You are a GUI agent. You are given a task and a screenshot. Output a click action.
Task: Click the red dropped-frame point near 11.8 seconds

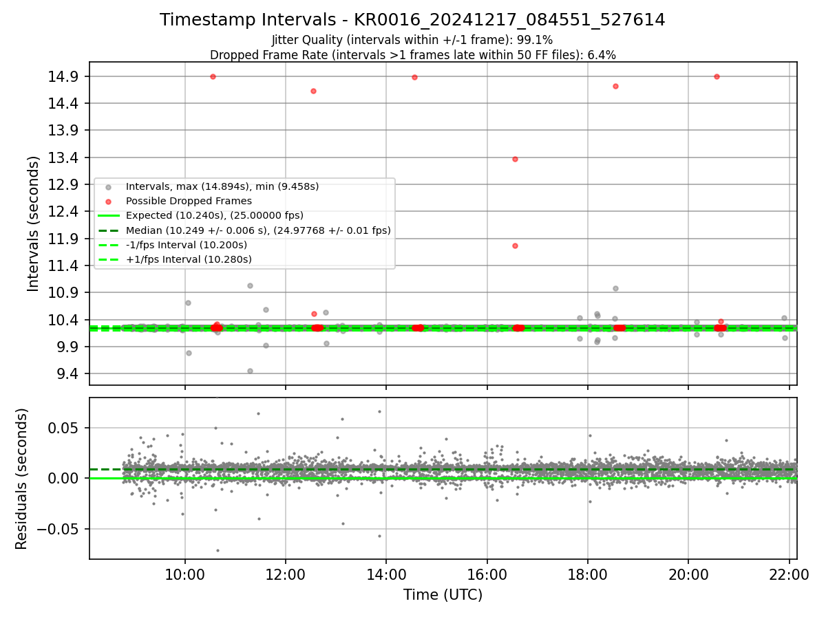(x=515, y=246)
